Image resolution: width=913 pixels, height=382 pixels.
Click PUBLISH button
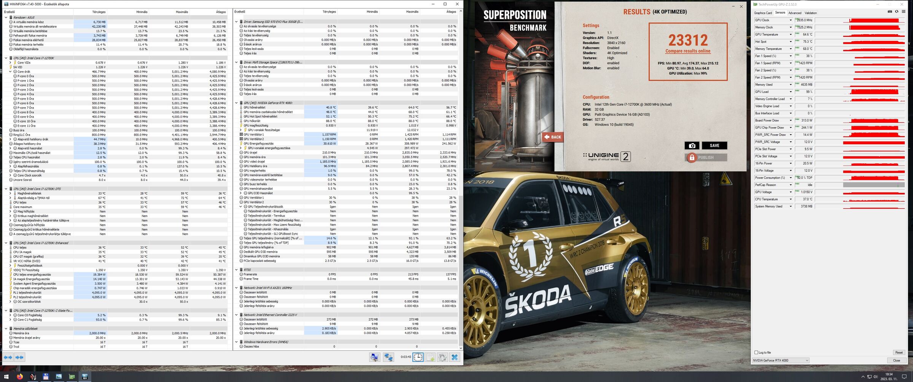(x=706, y=157)
